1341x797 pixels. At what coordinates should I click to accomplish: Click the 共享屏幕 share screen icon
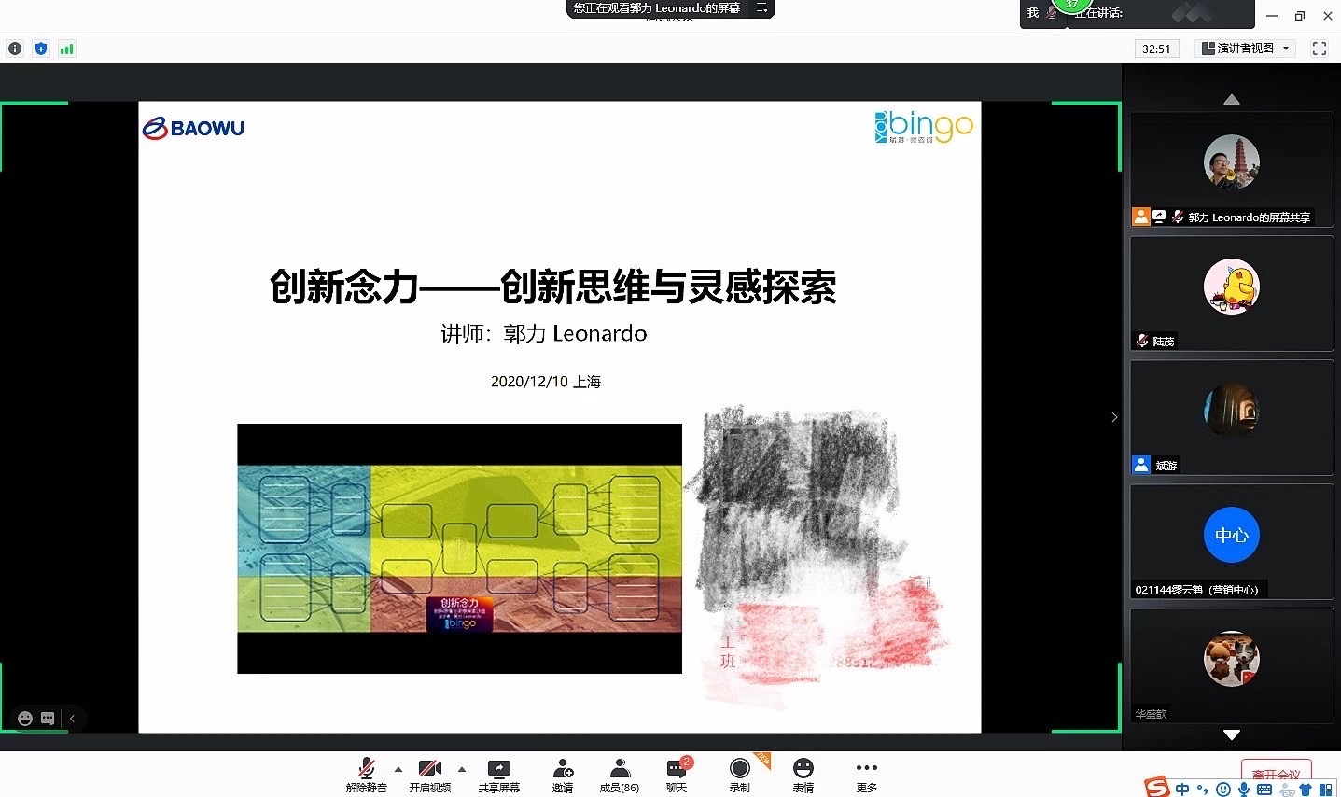pos(498,774)
